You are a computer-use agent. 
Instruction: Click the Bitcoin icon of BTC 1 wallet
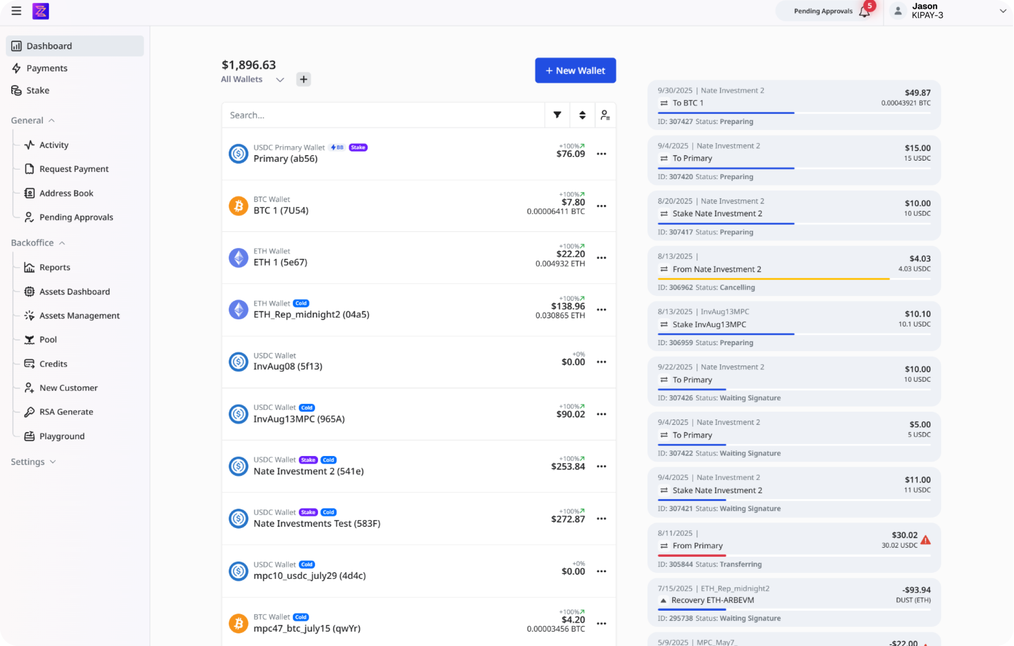click(238, 206)
